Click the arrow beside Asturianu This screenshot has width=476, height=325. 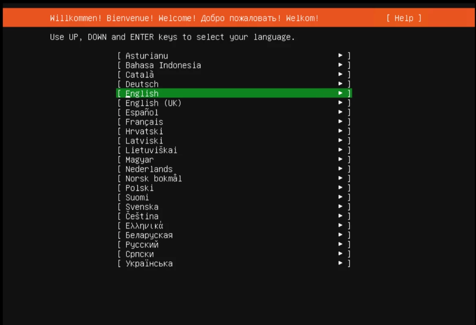(340, 55)
